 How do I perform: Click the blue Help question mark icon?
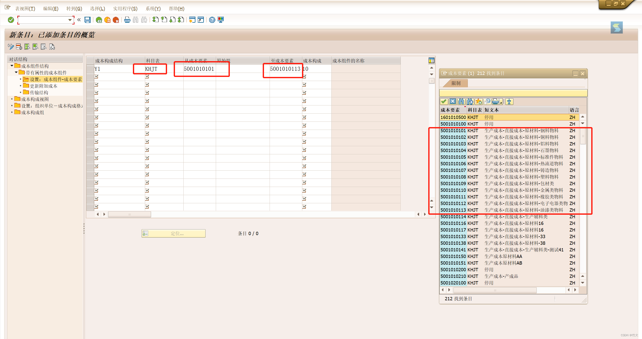coord(212,20)
